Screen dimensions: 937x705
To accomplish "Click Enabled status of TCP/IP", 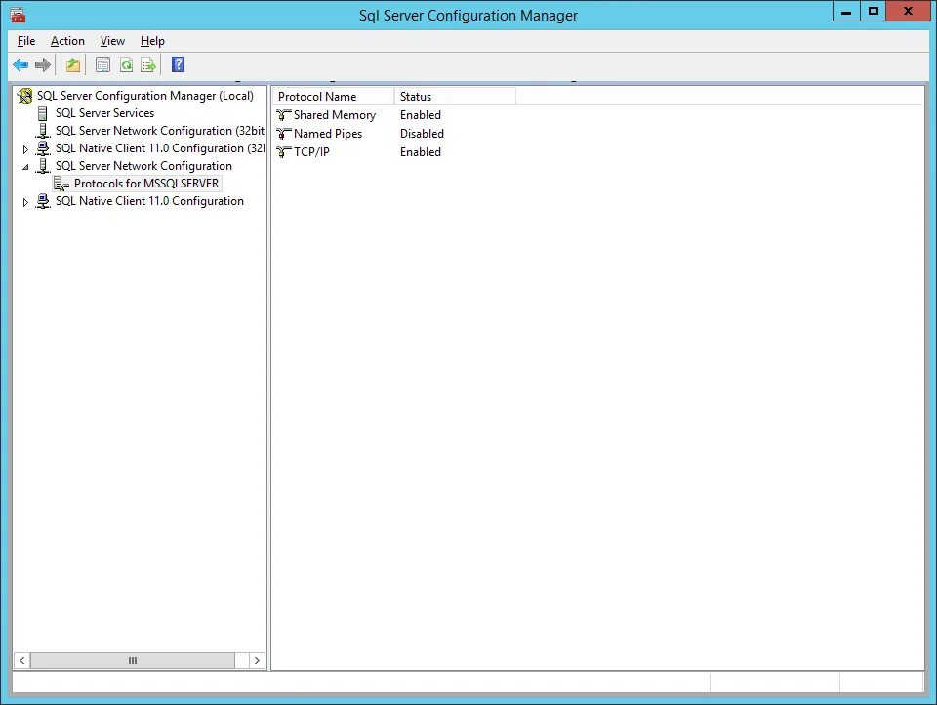I will 421,152.
